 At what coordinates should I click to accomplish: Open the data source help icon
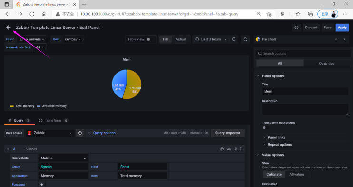[x=80, y=133]
